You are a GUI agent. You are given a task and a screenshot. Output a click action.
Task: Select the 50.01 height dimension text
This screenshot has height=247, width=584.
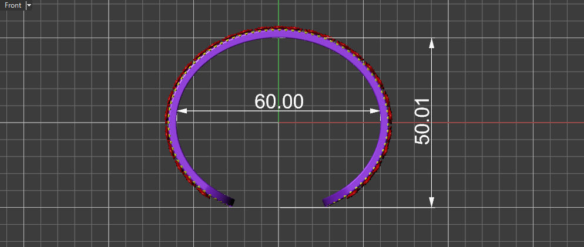pyautogui.click(x=423, y=121)
